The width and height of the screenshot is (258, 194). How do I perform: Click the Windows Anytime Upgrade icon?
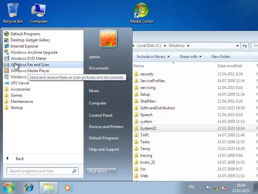click(x=6, y=52)
